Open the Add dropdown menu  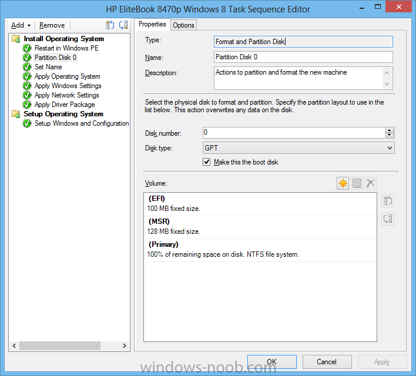coord(21,25)
